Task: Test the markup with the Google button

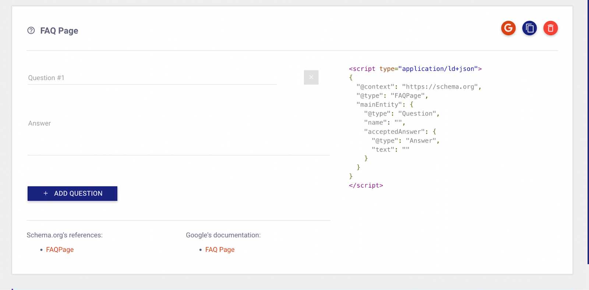Action: (x=508, y=28)
